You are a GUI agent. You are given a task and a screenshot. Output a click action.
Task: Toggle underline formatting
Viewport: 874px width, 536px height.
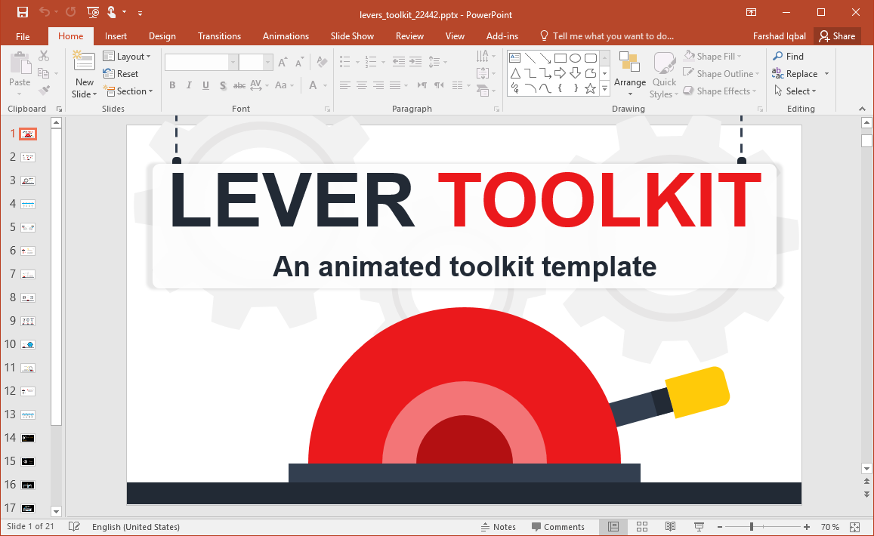(205, 85)
